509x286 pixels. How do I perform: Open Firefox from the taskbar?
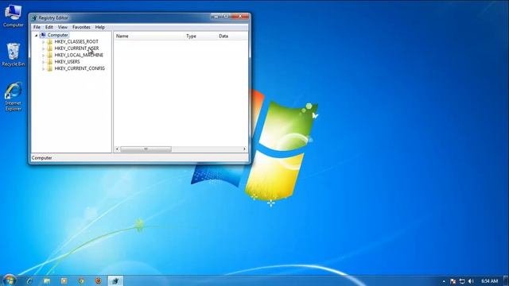pos(98,280)
